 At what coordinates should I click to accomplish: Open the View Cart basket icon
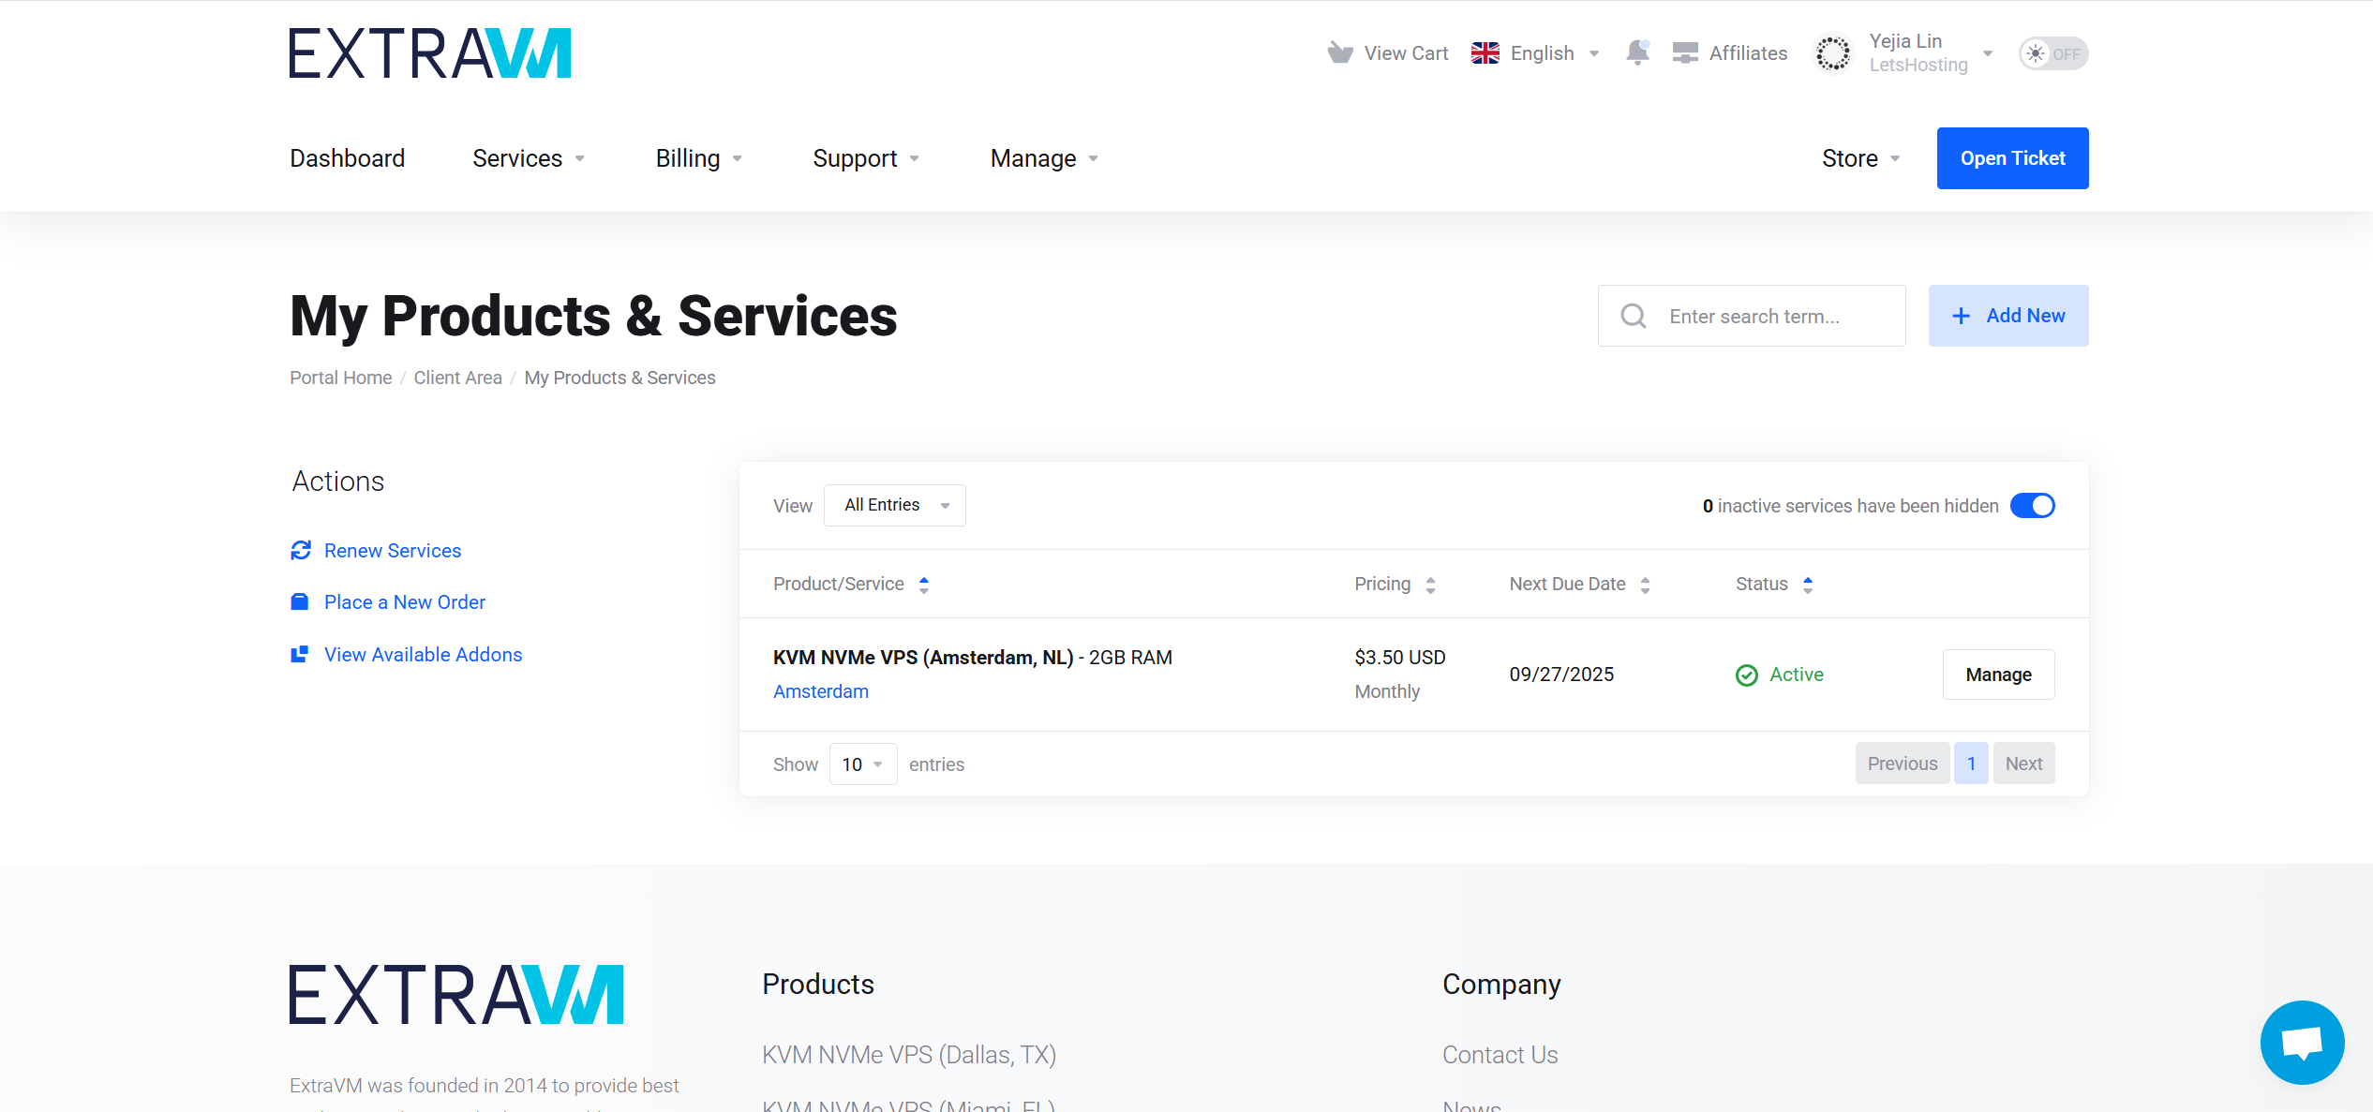(1340, 53)
